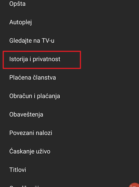The image size is (139, 187).
Task: Choose the setting highlighted with a red box
Action: (x=42, y=60)
